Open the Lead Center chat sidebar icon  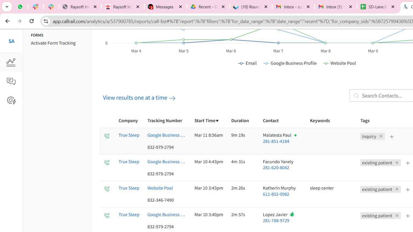[11, 81]
